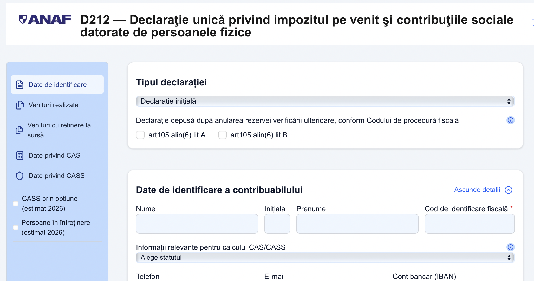The height and width of the screenshot is (281, 534).
Task: Open the Tipul declarației dropdown
Action: tap(325, 101)
